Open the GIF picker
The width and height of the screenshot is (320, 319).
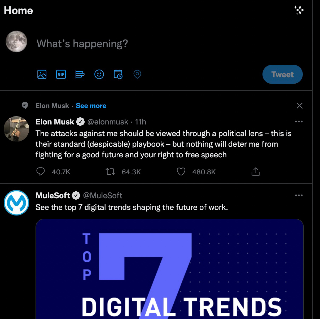click(61, 74)
